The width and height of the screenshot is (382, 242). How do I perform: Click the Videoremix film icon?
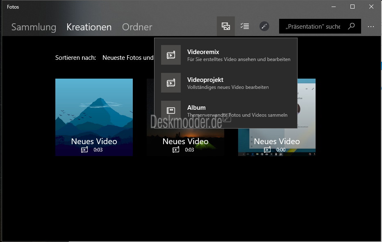coord(171,55)
